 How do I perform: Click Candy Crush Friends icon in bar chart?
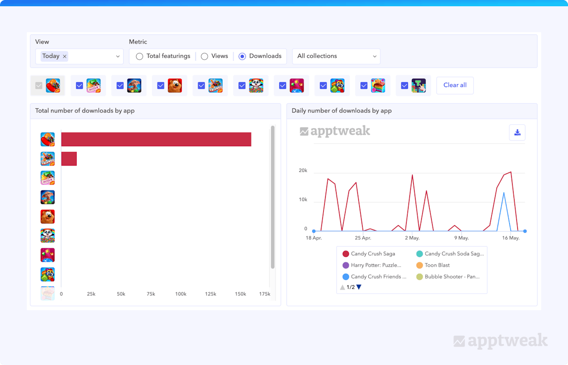click(x=48, y=159)
